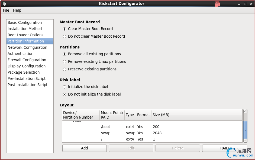Switch to Network Configuration section
The image size is (255, 160).
point(30,47)
